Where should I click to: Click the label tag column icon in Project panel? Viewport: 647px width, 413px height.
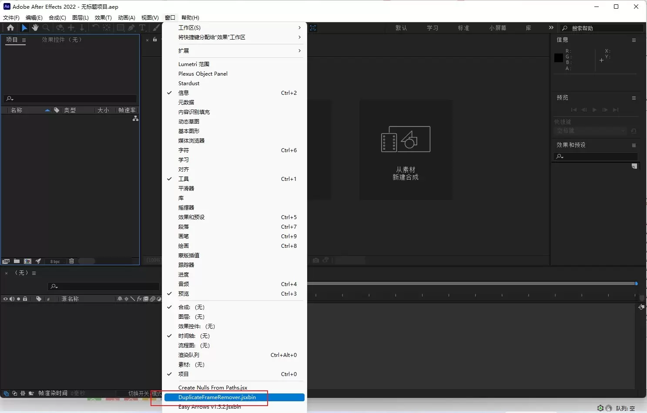tap(57, 110)
